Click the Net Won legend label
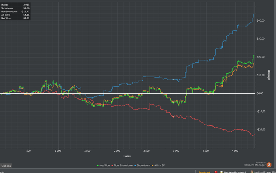Image resolution: width=276 pixels, height=173 pixels. point(104,166)
